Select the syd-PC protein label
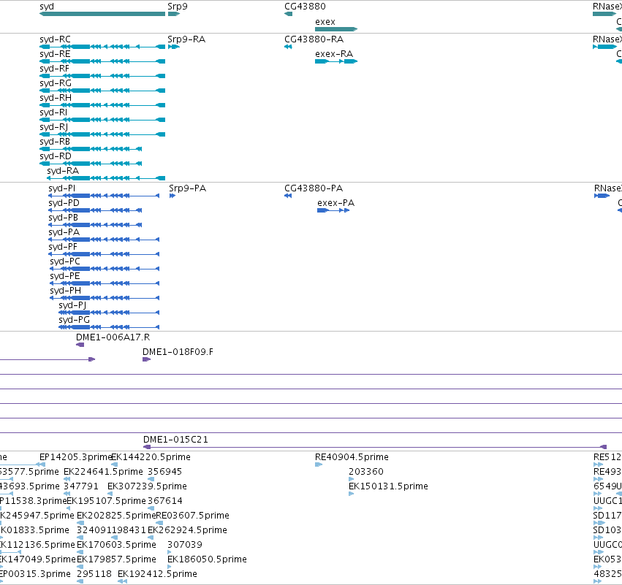 [x=65, y=261]
